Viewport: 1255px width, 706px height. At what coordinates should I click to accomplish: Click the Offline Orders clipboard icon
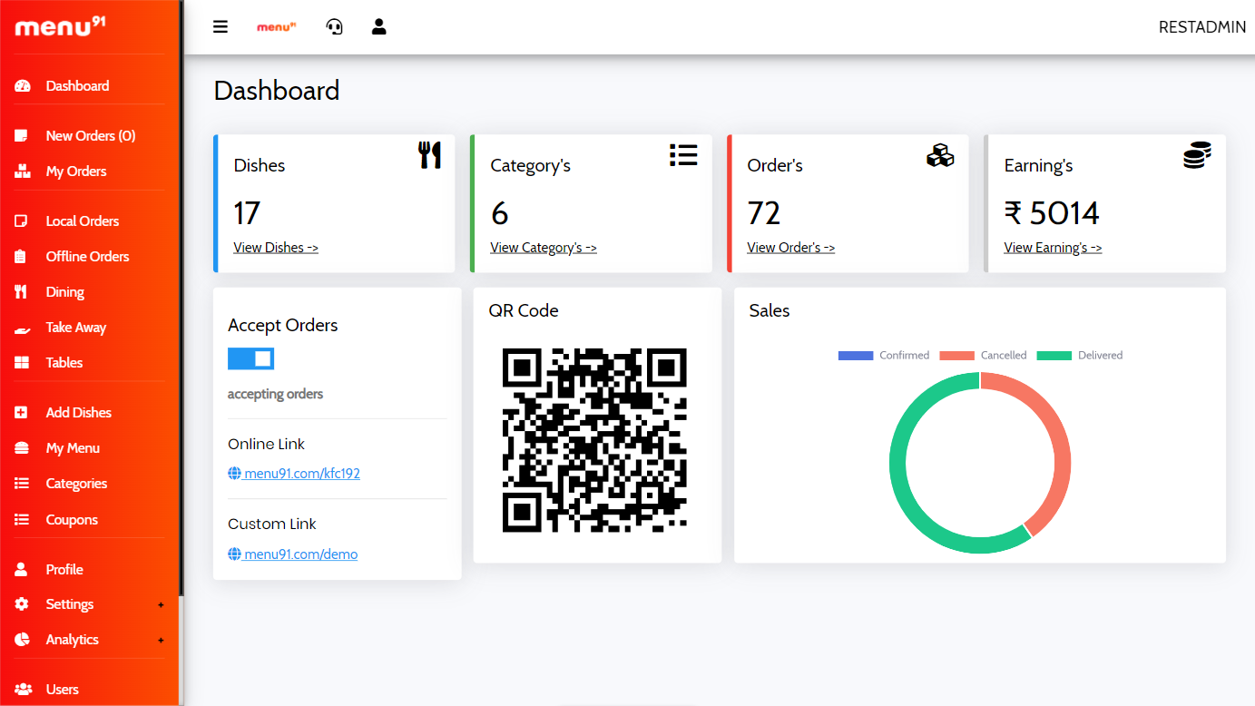(21, 257)
